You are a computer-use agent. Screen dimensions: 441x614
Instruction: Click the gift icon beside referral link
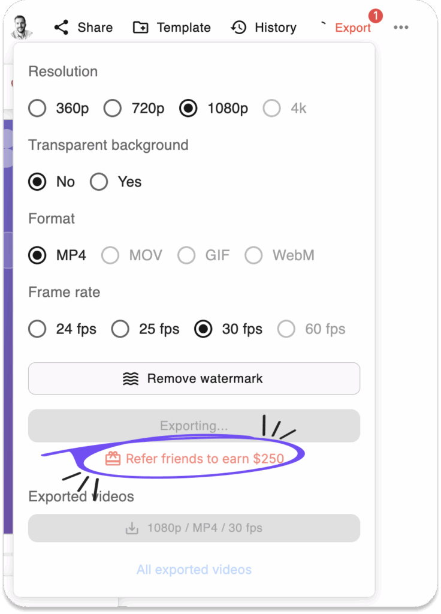113,459
